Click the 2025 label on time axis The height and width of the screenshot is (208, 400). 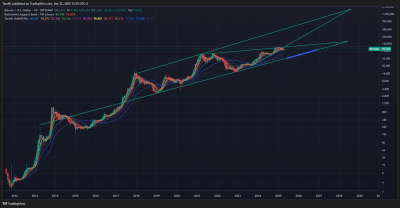[x=278, y=195]
